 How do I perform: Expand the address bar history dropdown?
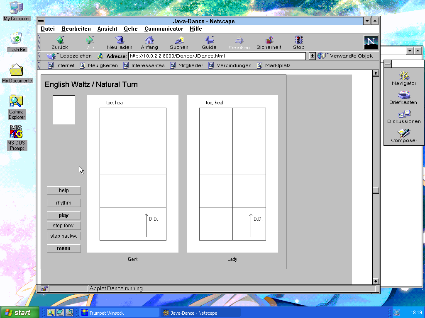pos(313,56)
